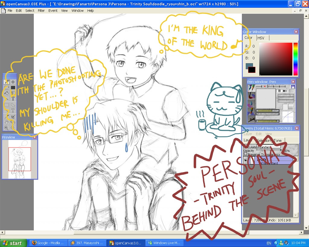The image size is (309, 247).
Task: Select the Rectangular Marquee selection tool
Action: [x=7, y=105]
